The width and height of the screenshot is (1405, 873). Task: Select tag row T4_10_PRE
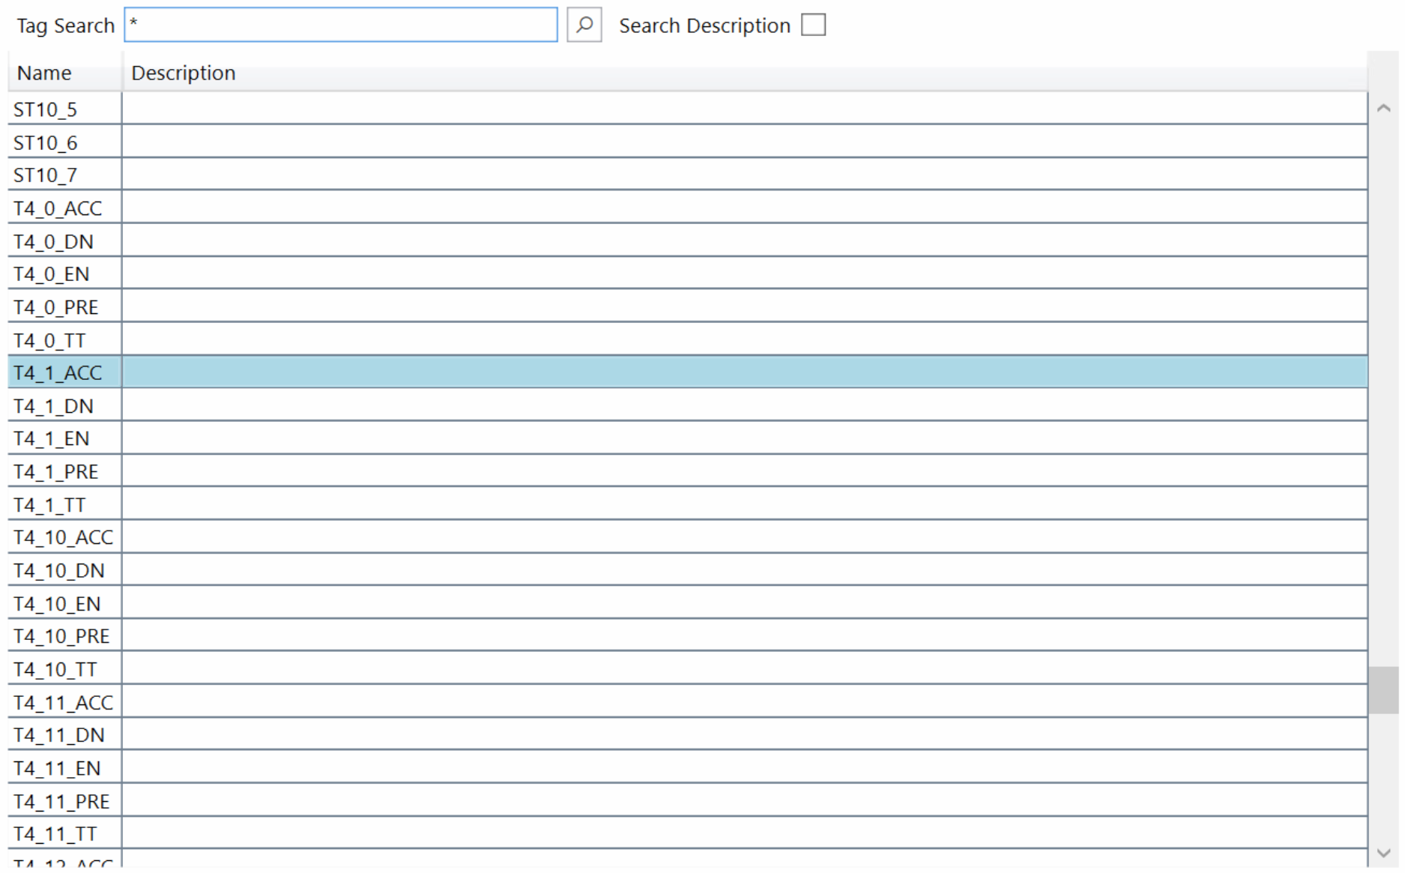(x=688, y=636)
